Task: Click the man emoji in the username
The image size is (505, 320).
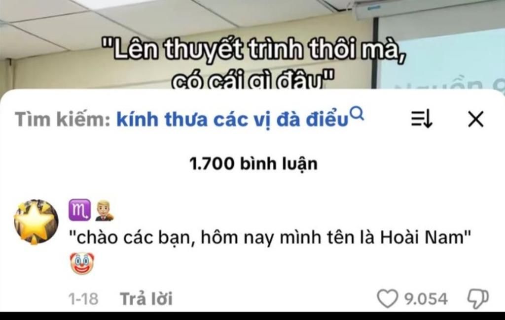Action: click(x=105, y=211)
